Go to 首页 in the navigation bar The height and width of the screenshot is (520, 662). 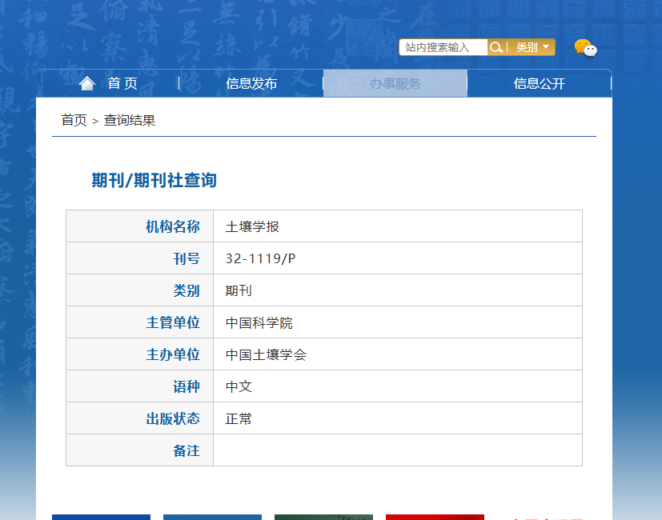(122, 83)
